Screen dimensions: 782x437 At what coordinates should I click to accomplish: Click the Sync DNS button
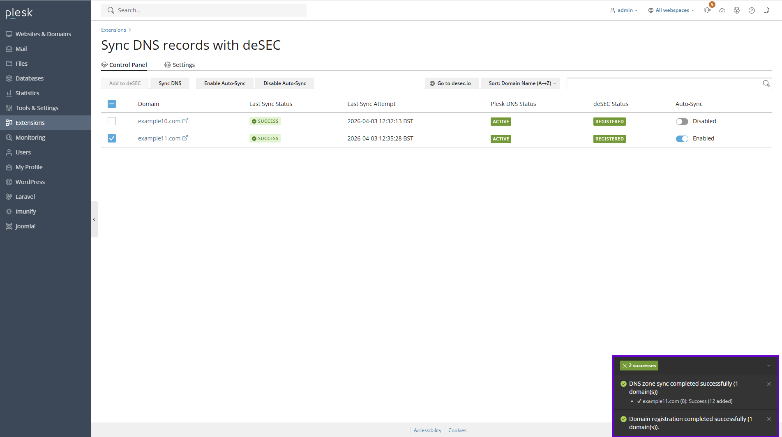170,83
